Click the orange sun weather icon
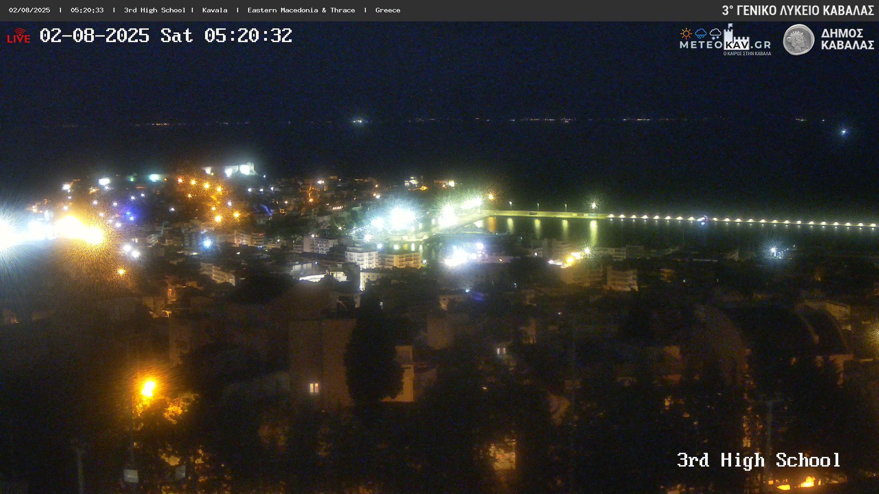This screenshot has width=879, height=494. tap(686, 33)
